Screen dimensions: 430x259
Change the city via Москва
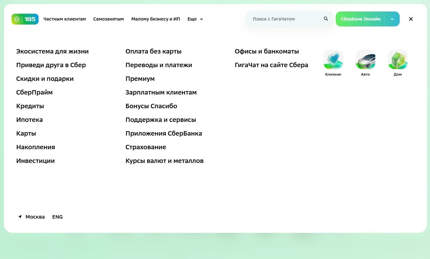coord(35,217)
